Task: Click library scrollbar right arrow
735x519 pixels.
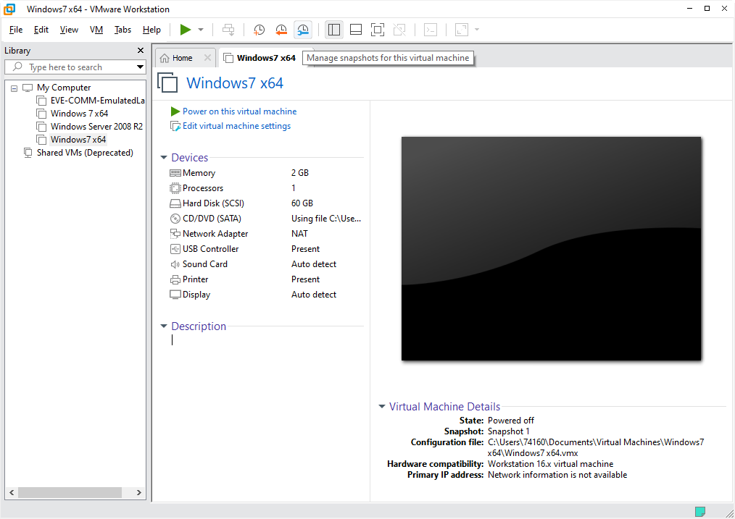Action: coord(138,492)
